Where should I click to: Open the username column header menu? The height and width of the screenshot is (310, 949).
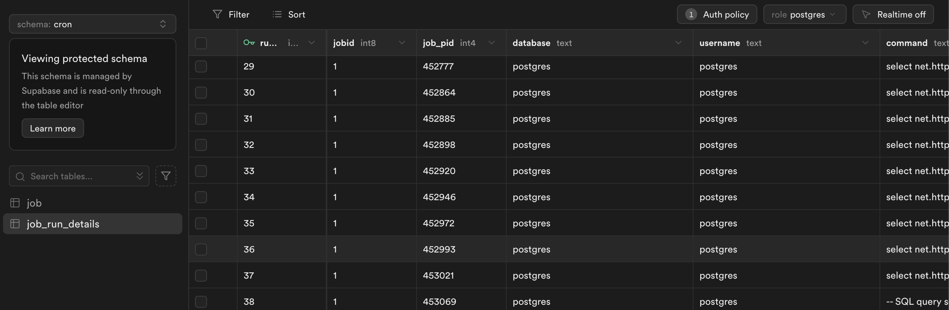[865, 43]
